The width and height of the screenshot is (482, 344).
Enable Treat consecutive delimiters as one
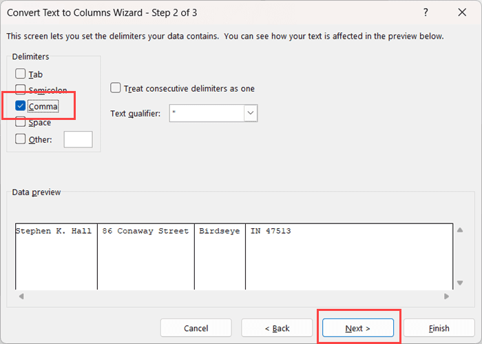point(116,88)
